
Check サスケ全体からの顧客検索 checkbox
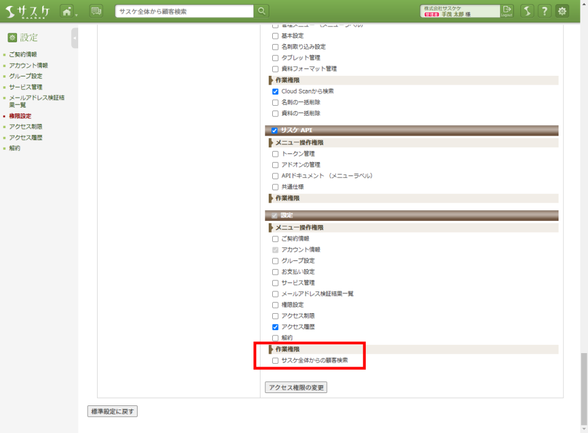[x=275, y=361]
